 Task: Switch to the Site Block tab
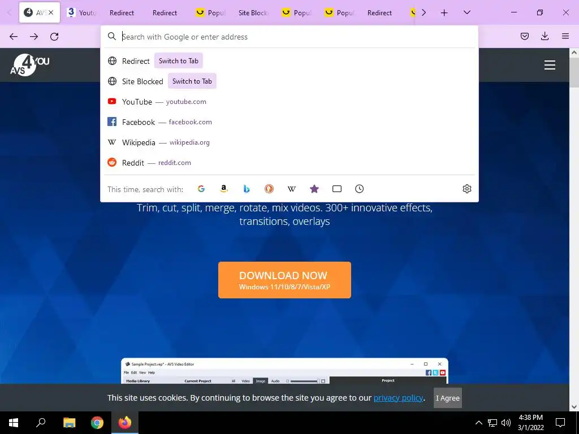(253, 13)
